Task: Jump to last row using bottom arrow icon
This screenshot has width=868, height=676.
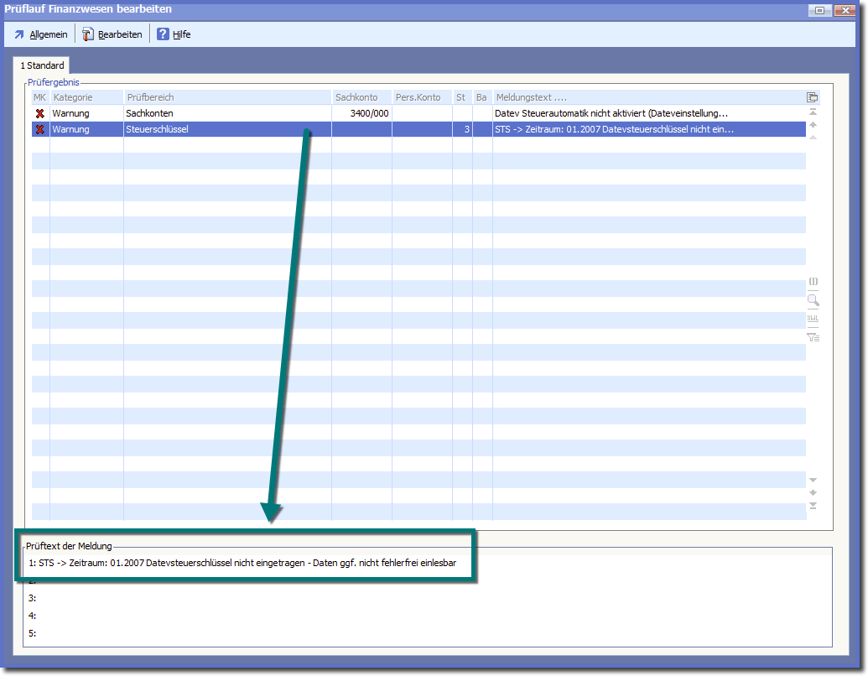Action: click(x=812, y=506)
